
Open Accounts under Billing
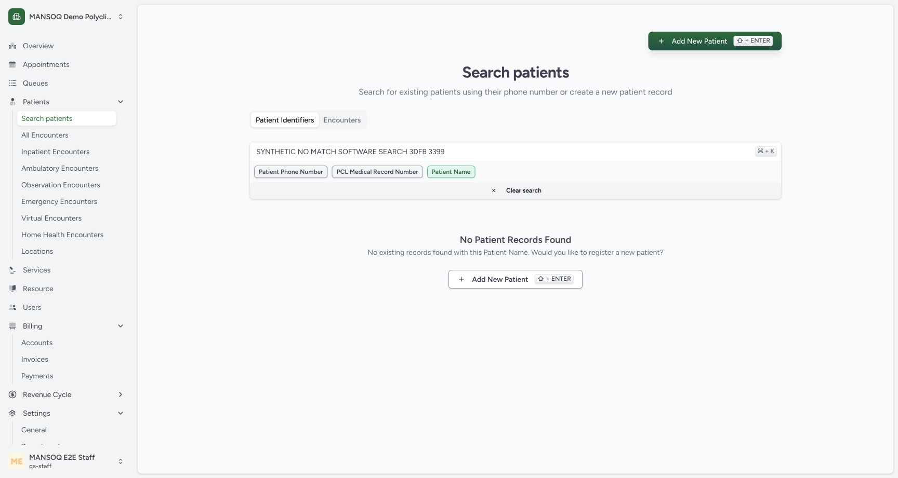click(67, 343)
